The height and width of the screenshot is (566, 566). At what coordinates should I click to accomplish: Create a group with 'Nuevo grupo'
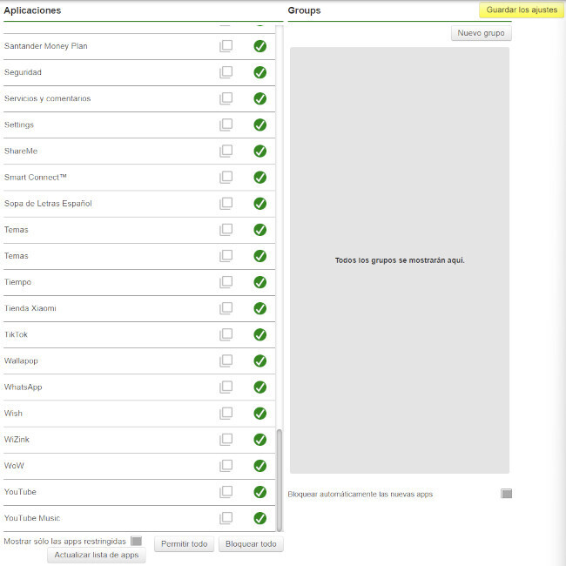[x=482, y=33]
